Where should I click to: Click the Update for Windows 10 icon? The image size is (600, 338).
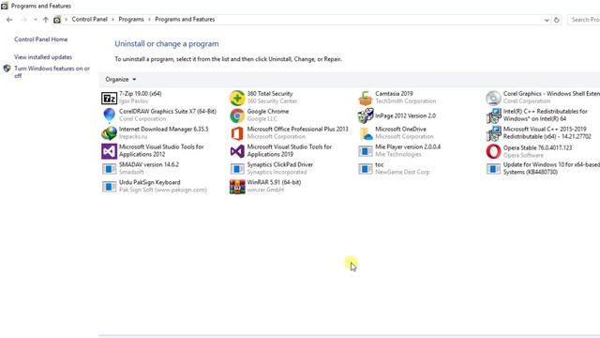(494, 169)
